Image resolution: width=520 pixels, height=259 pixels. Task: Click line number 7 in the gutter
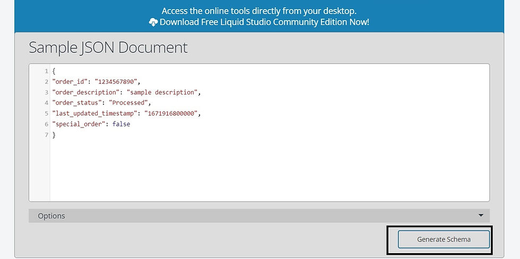47,135
